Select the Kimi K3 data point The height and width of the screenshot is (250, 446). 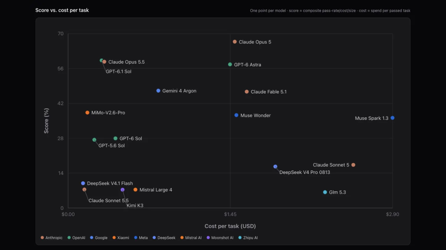(x=123, y=190)
